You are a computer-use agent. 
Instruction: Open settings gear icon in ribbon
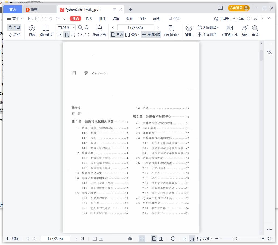click(x=248, y=19)
